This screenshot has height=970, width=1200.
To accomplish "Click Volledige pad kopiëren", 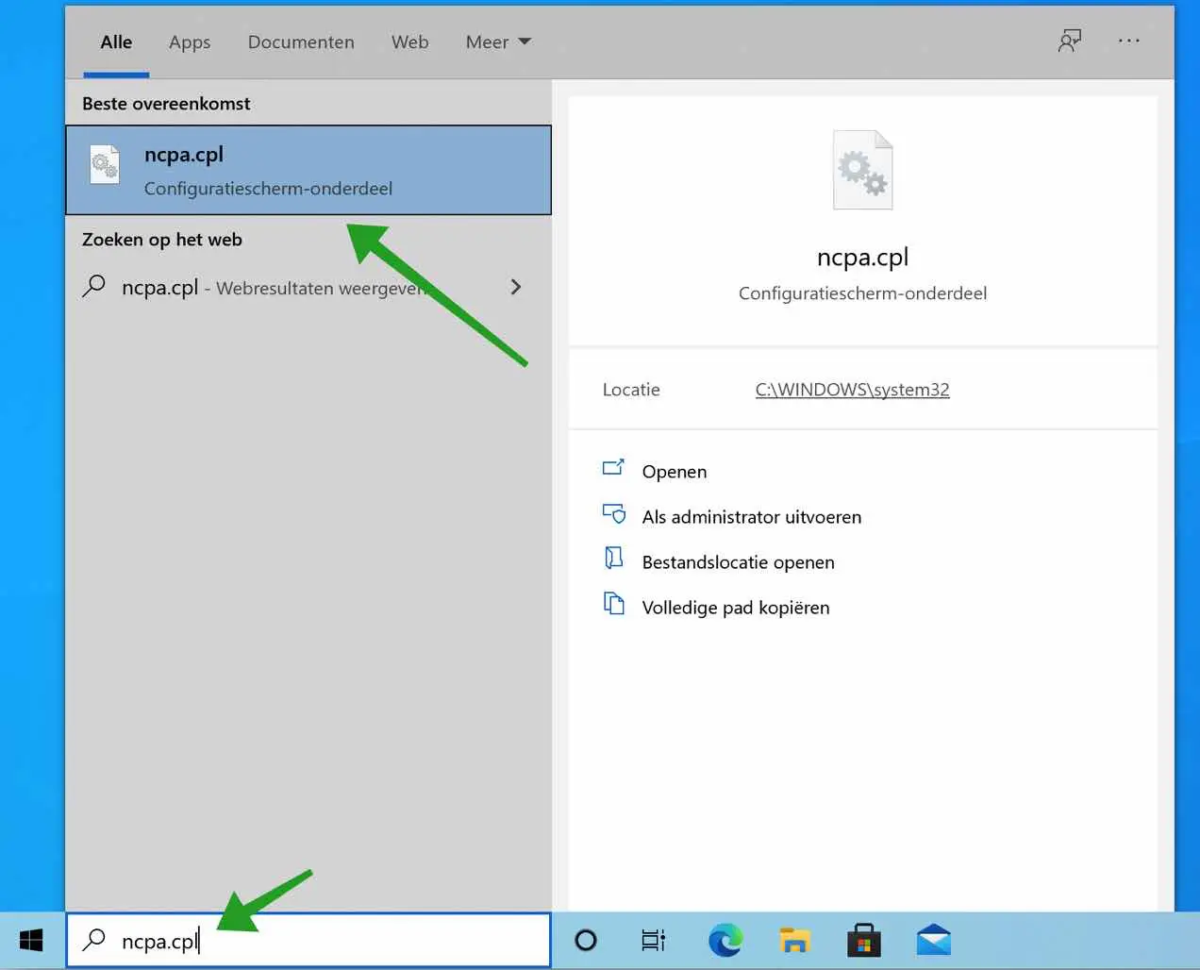I will [x=736, y=608].
